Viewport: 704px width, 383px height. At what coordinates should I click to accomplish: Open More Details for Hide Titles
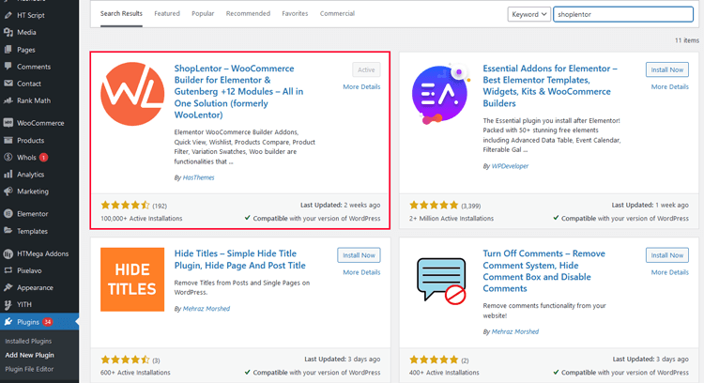[x=361, y=272]
